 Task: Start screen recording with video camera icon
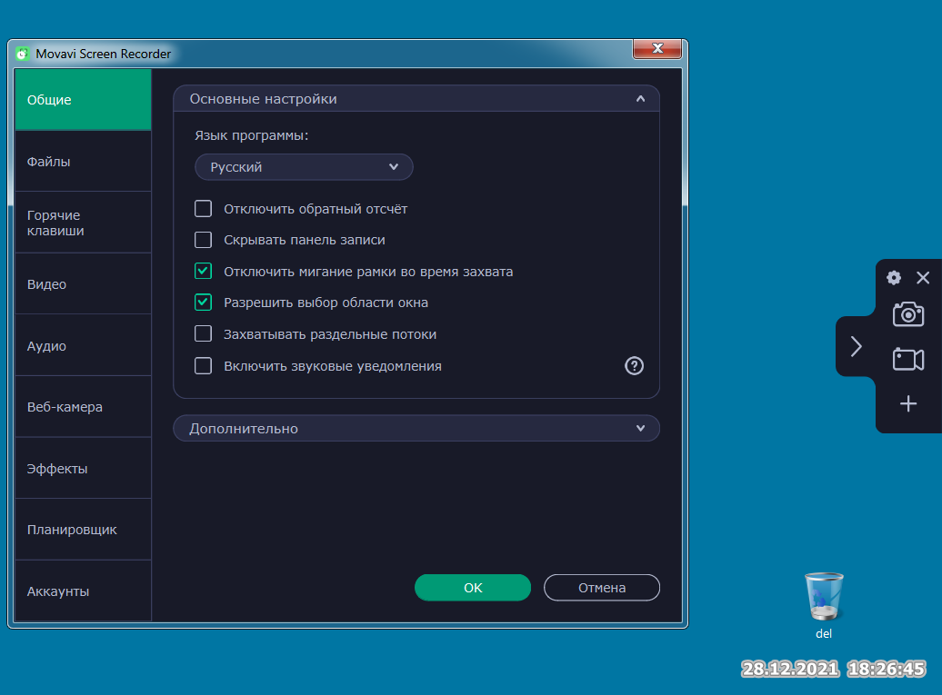907,359
